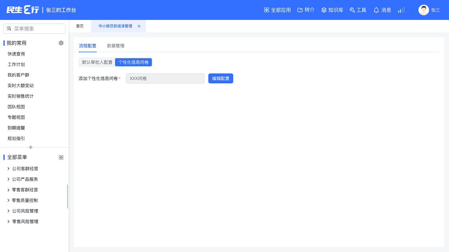This screenshot has height=252, width=449.
Task: Select 个性化信息问卷 segment
Action: [133, 62]
